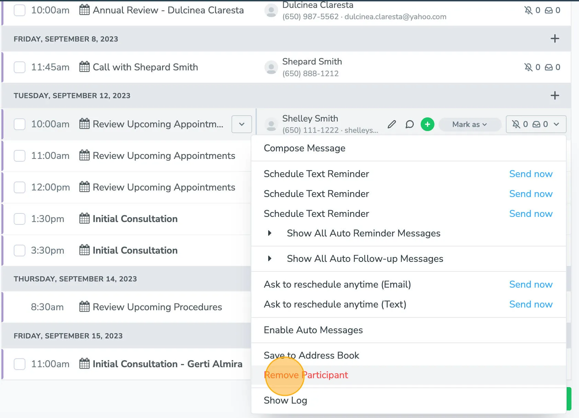Click the green plus icon next to Shelley Smith
The image size is (579, 418).
[428, 124]
